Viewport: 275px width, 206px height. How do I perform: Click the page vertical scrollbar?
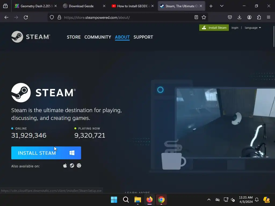(274, 36)
